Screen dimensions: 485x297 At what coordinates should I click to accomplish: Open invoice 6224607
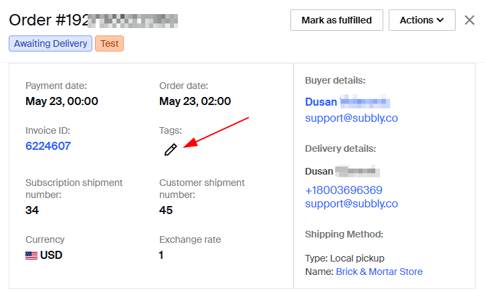point(48,146)
